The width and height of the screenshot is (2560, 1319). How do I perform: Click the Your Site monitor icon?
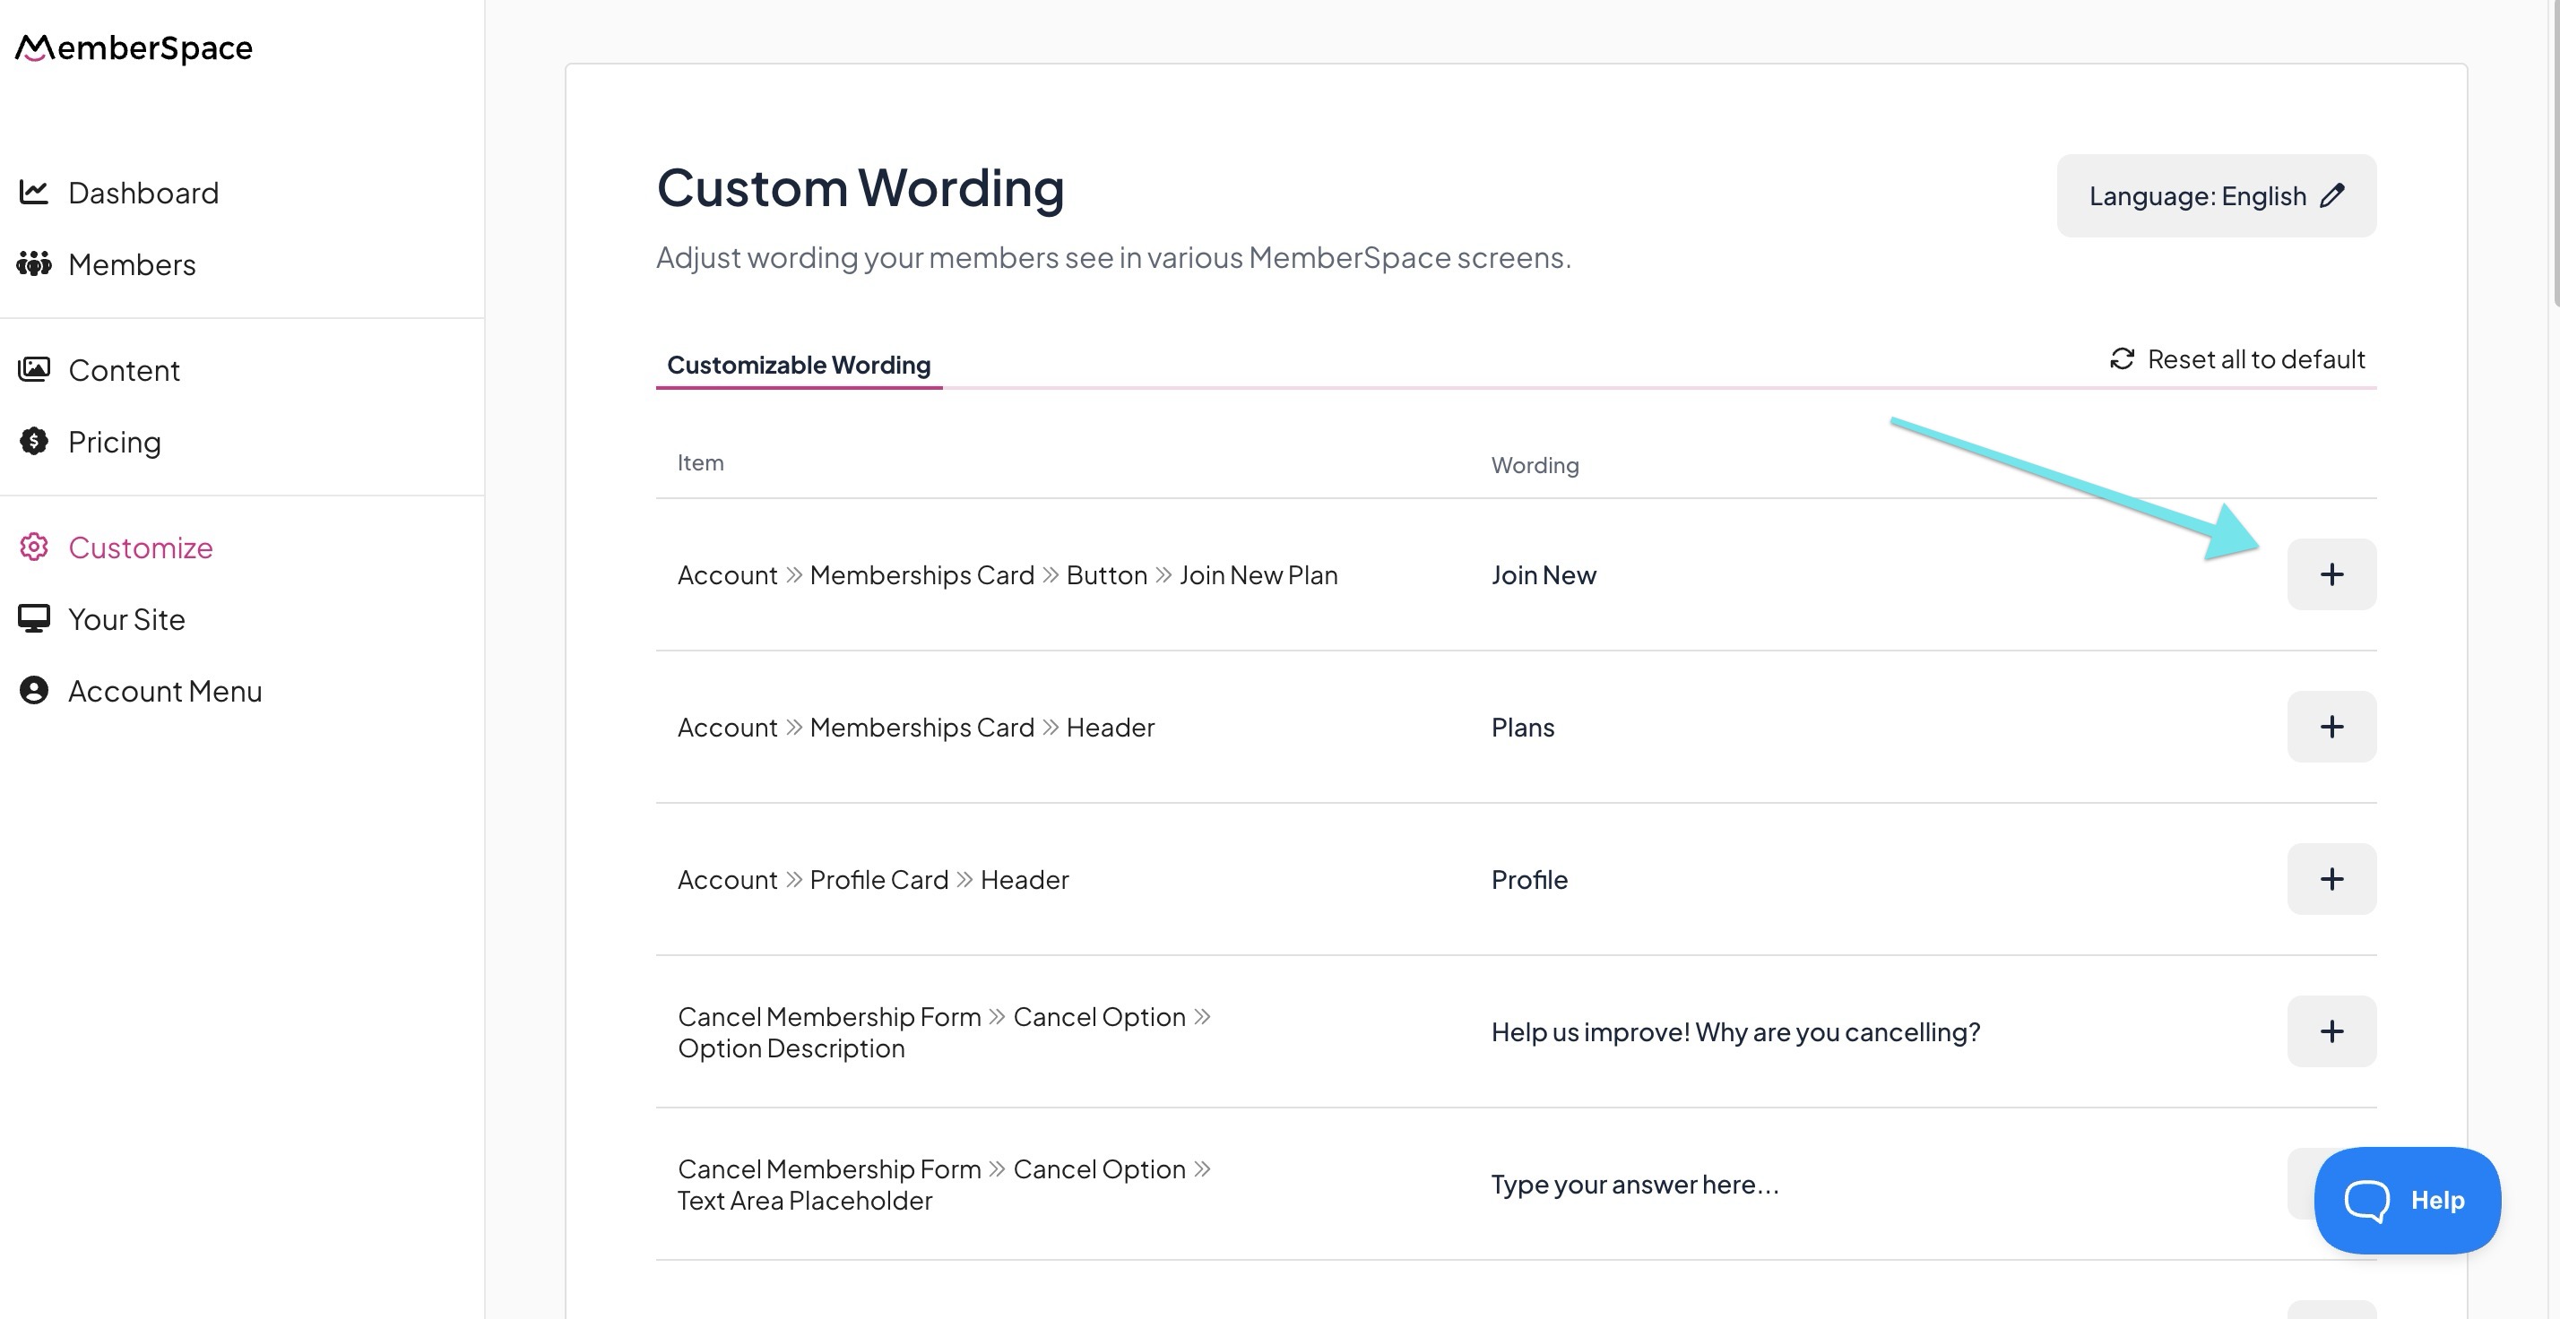click(x=34, y=617)
